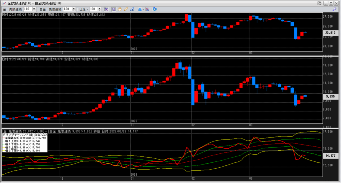Click the platinum chart OHLC info line

point(50,59)
